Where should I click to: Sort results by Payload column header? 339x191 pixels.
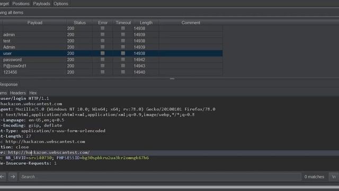click(35, 23)
